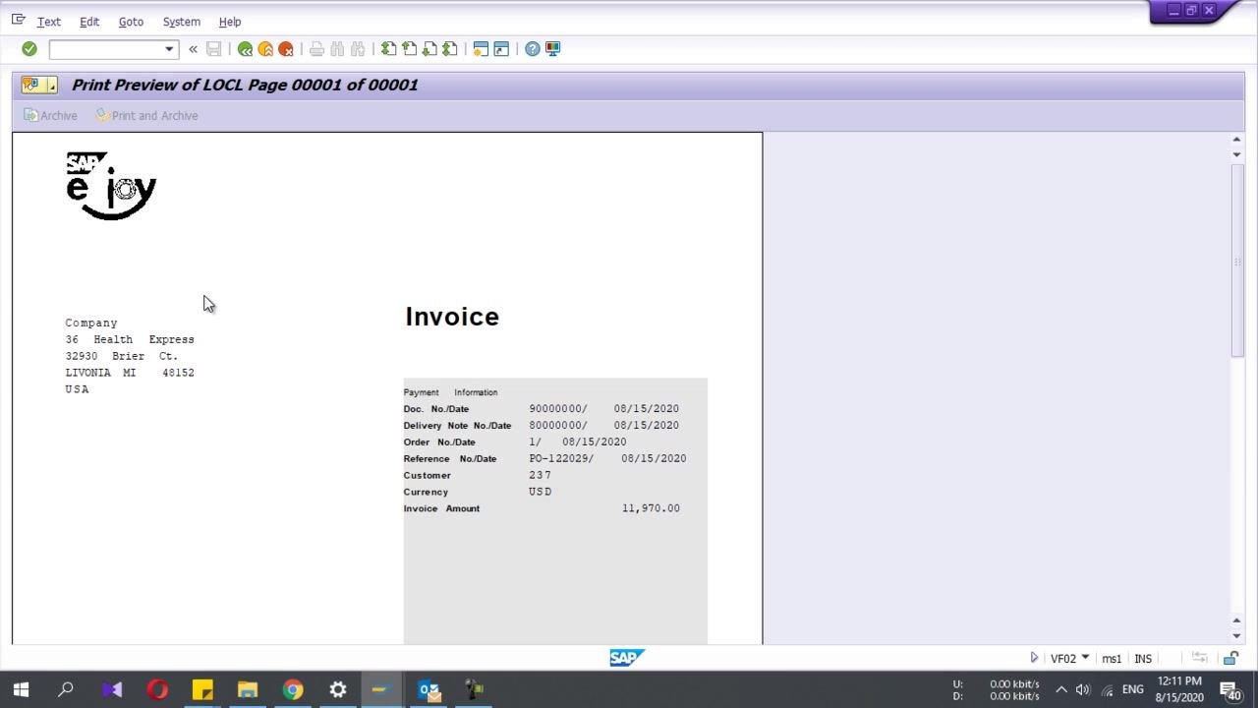Click the green Back arrow icon
The height and width of the screenshot is (708, 1258).
(x=245, y=49)
